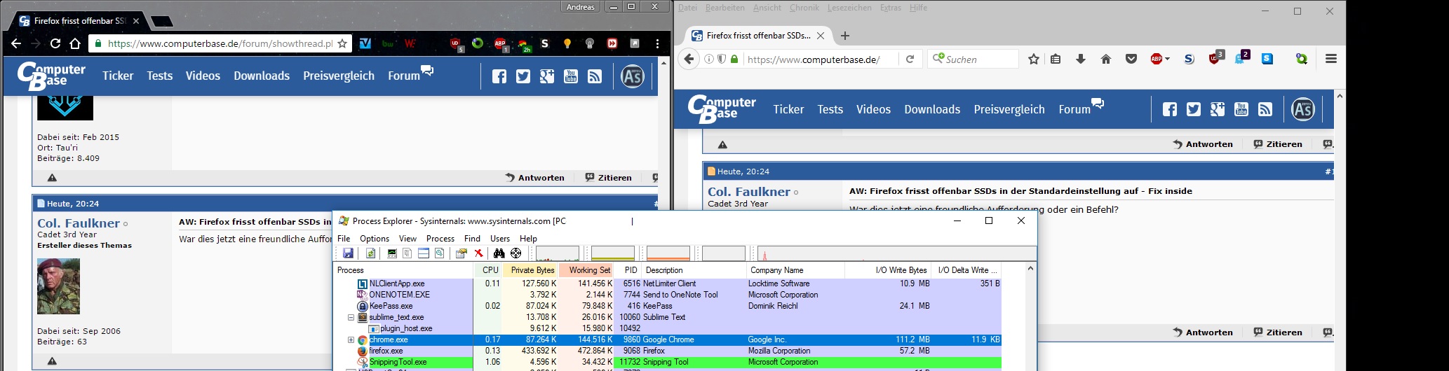Click YouTube icon in Firefox page header
This screenshot has width=1449, height=371.
click(1241, 109)
